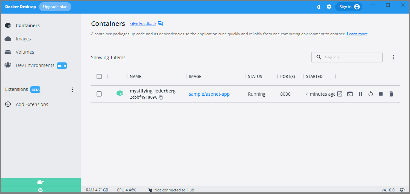Open the three-dot options menu beside Search
The width and height of the screenshot is (410, 194).
394,57
